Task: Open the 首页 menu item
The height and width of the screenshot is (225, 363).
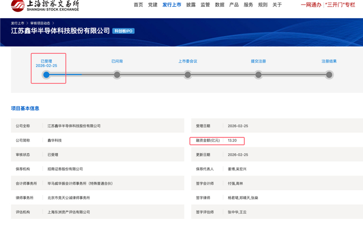Action: pos(138,5)
